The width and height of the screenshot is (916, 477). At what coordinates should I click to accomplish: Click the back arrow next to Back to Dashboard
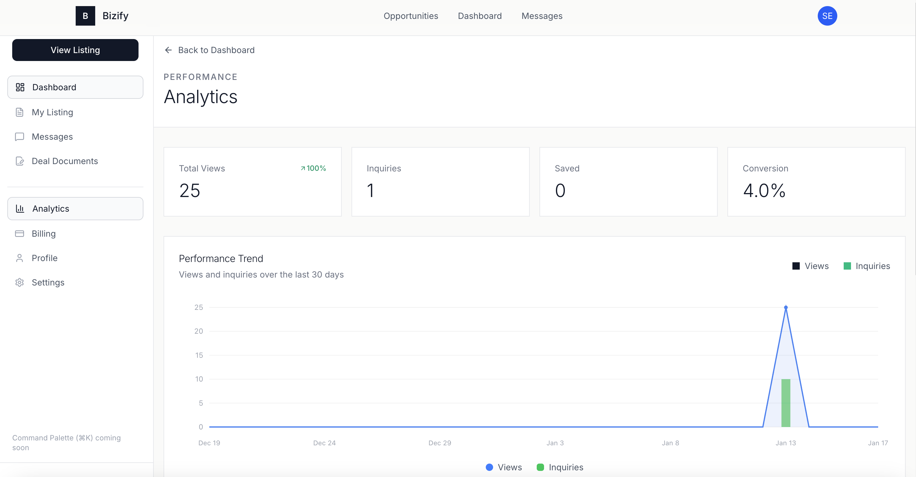pyautogui.click(x=168, y=50)
